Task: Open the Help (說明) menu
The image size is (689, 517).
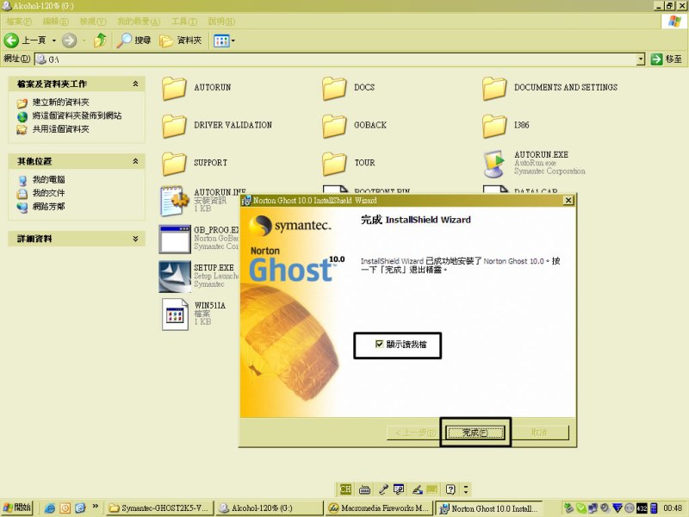Action: (x=221, y=21)
